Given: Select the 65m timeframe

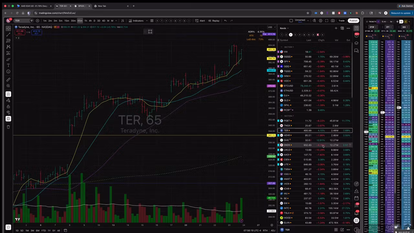Looking at the screenshot, I should [80, 21].
